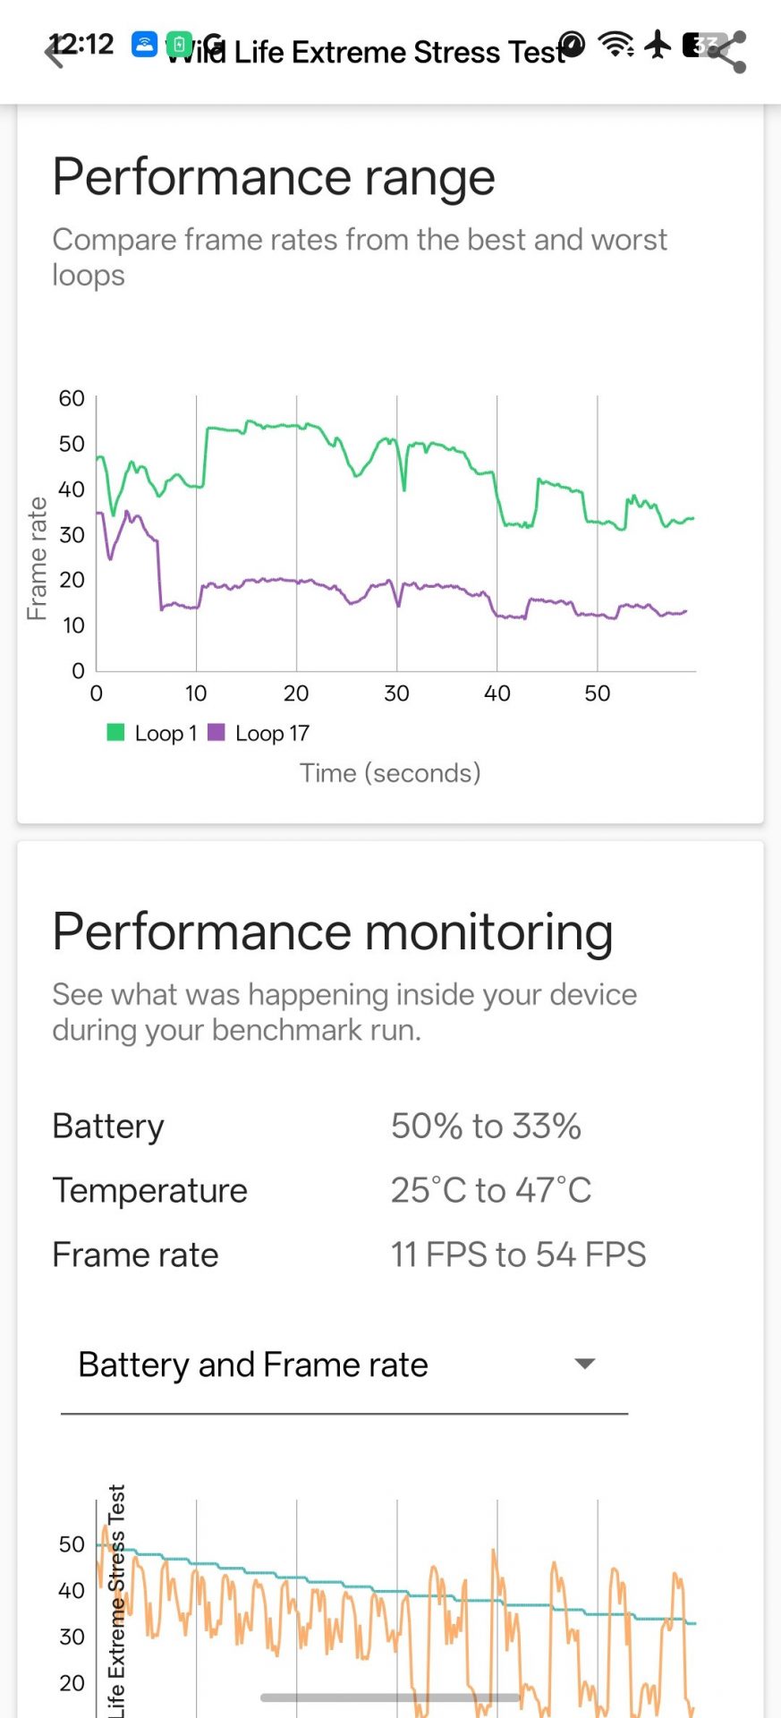
Task: Click the green Loop 1 color swatch
Action: coord(115,733)
